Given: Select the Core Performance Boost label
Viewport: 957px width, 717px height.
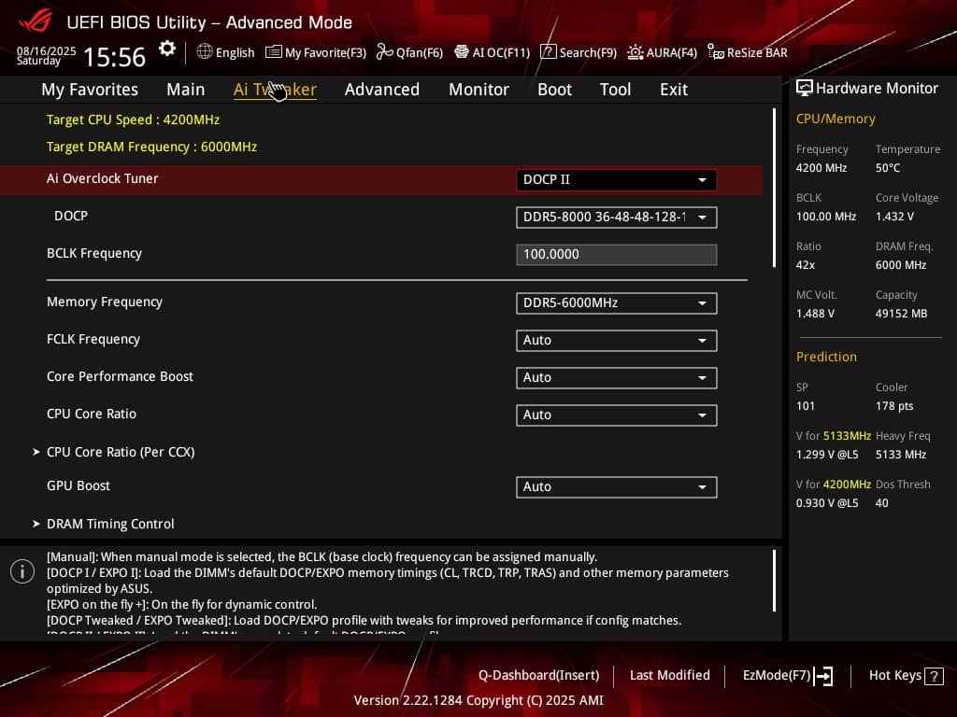Looking at the screenshot, I should [120, 376].
